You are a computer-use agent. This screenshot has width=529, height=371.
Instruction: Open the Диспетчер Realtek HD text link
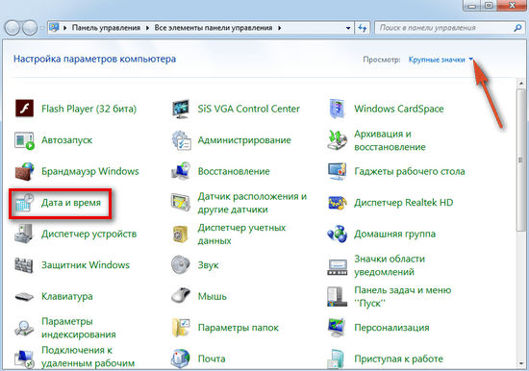(x=404, y=203)
